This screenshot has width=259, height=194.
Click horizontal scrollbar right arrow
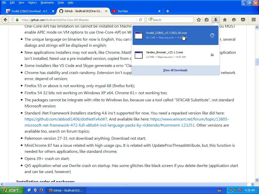[x=253, y=184]
